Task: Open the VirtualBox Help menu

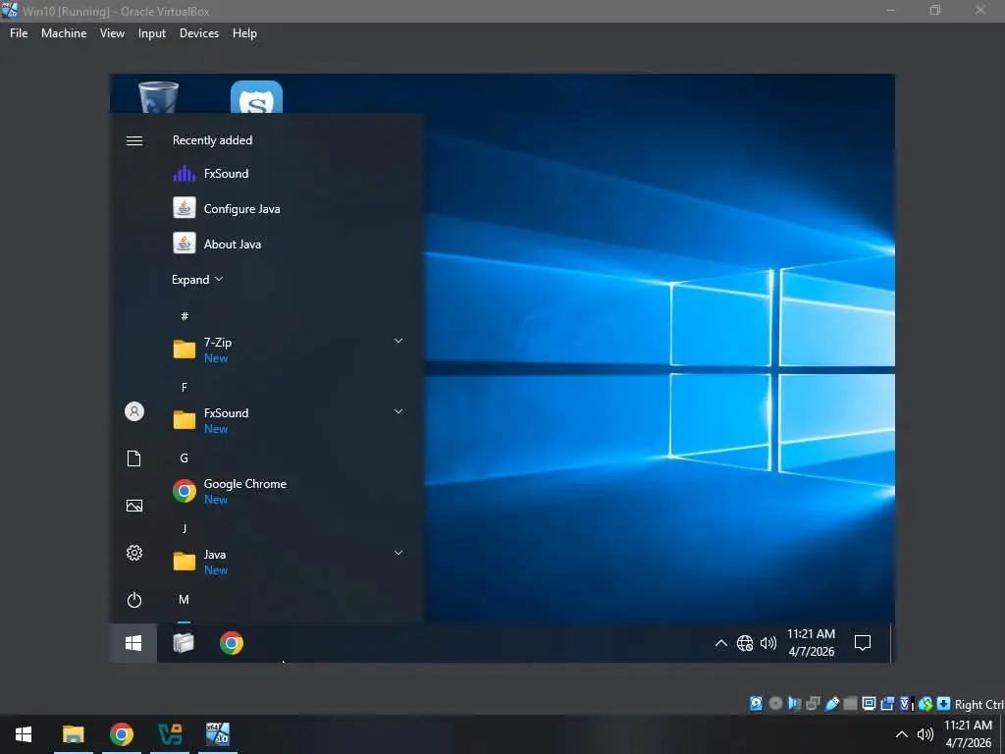Action: tap(244, 33)
